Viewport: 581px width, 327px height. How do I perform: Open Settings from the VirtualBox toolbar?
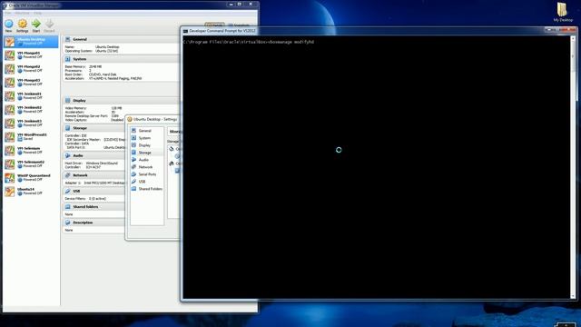point(22,25)
